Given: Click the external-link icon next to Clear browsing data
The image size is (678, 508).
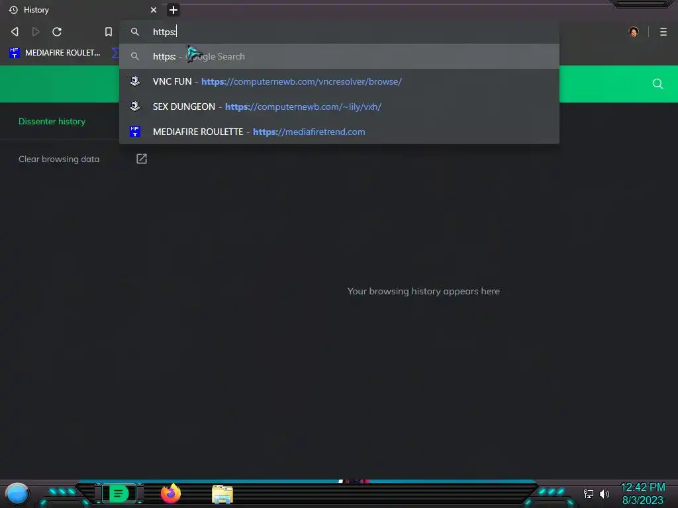Looking at the screenshot, I should click(142, 159).
